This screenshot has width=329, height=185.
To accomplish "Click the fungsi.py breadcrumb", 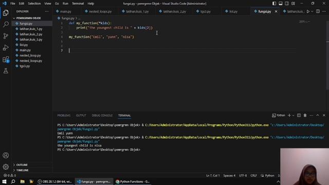I will pyautogui.click(x=67, y=18).
